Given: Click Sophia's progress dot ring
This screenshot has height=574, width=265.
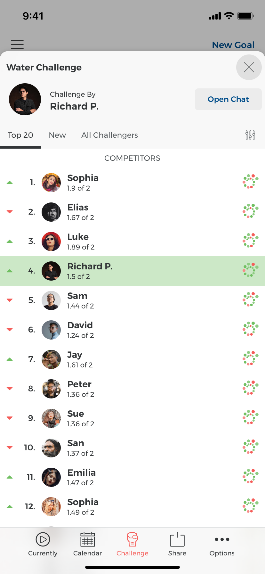Looking at the screenshot, I should tap(250, 182).
